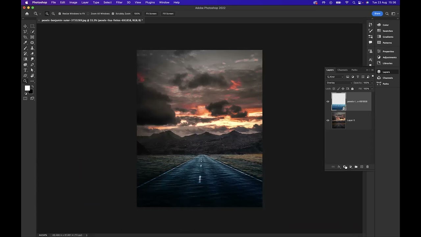
Task: Collapse the Layers panel with double arrows
Action: click(367, 70)
